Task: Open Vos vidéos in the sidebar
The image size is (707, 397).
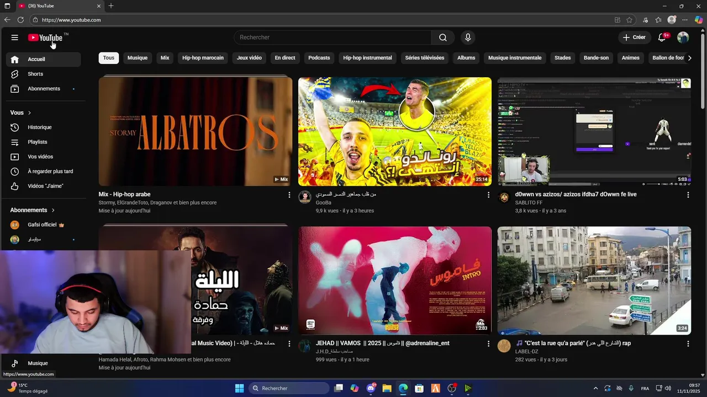Action: click(x=43, y=157)
